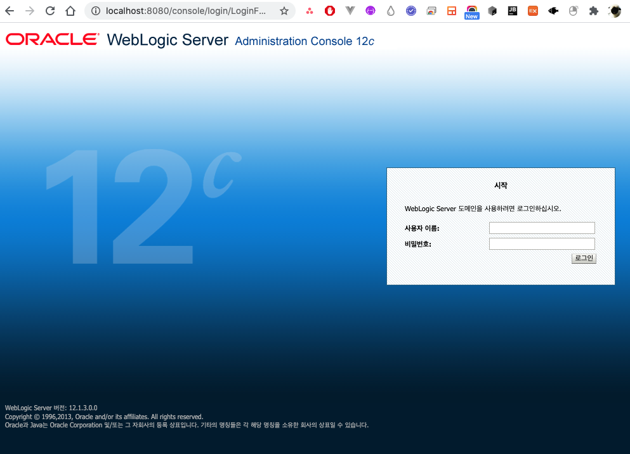The image size is (630, 454).
Task: Go back with the browser back arrow
Action: tap(10, 11)
